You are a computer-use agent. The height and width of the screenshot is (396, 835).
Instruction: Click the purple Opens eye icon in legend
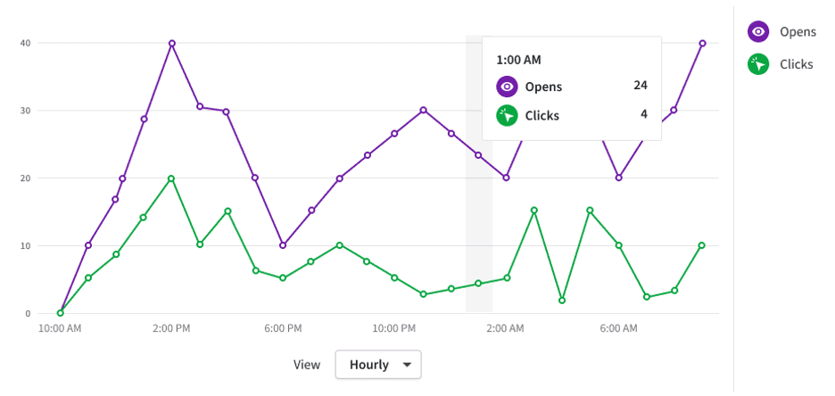[x=757, y=32]
